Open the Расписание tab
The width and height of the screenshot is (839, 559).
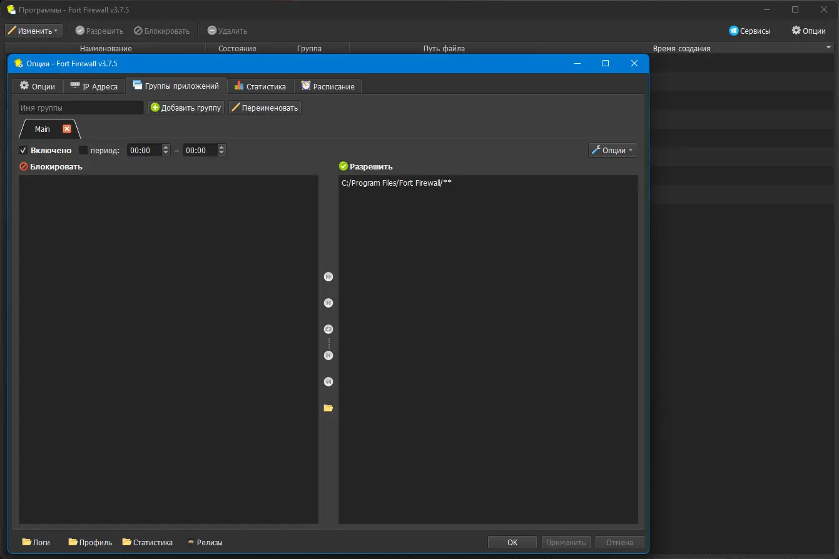point(328,86)
